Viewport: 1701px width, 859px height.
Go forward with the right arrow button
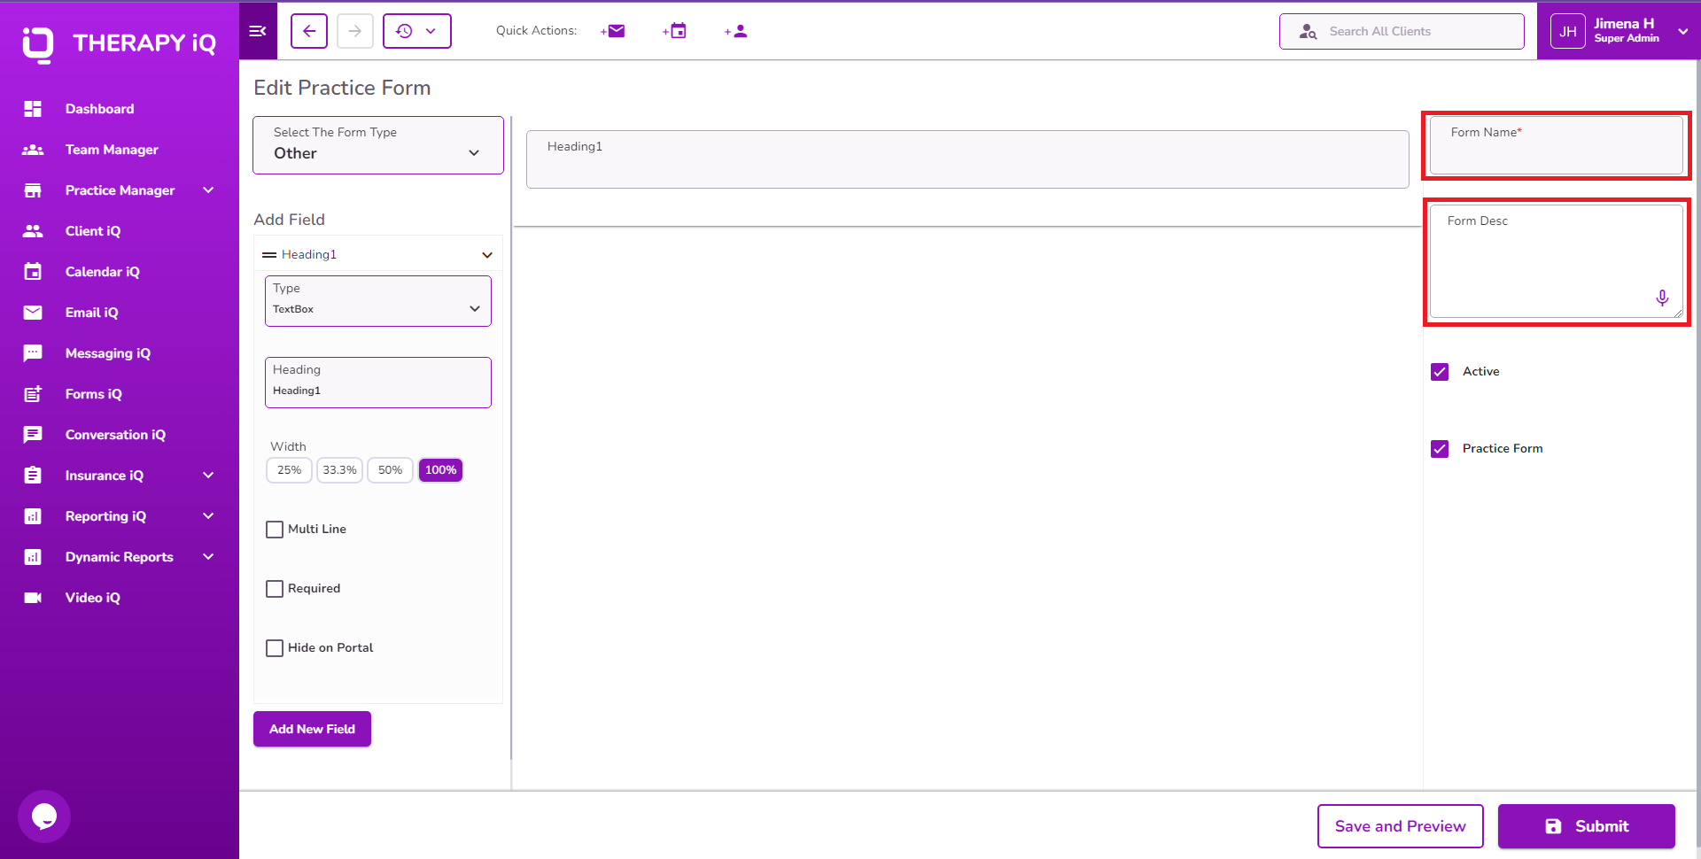click(354, 31)
